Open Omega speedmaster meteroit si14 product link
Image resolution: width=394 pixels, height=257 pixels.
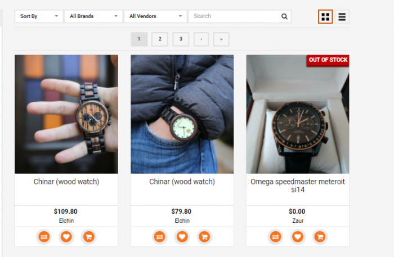pyautogui.click(x=297, y=186)
